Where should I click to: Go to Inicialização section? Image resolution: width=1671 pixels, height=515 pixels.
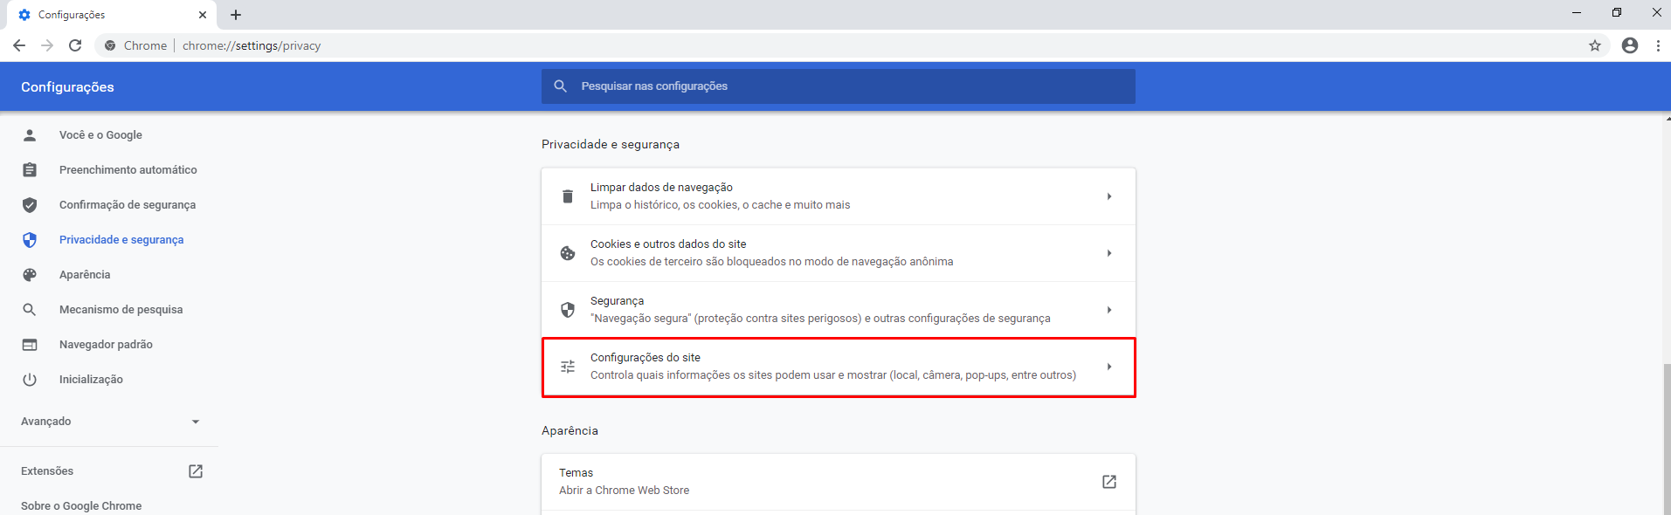click(91, 380)
